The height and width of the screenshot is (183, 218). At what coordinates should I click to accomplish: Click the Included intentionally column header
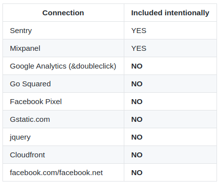click(170, 13)
